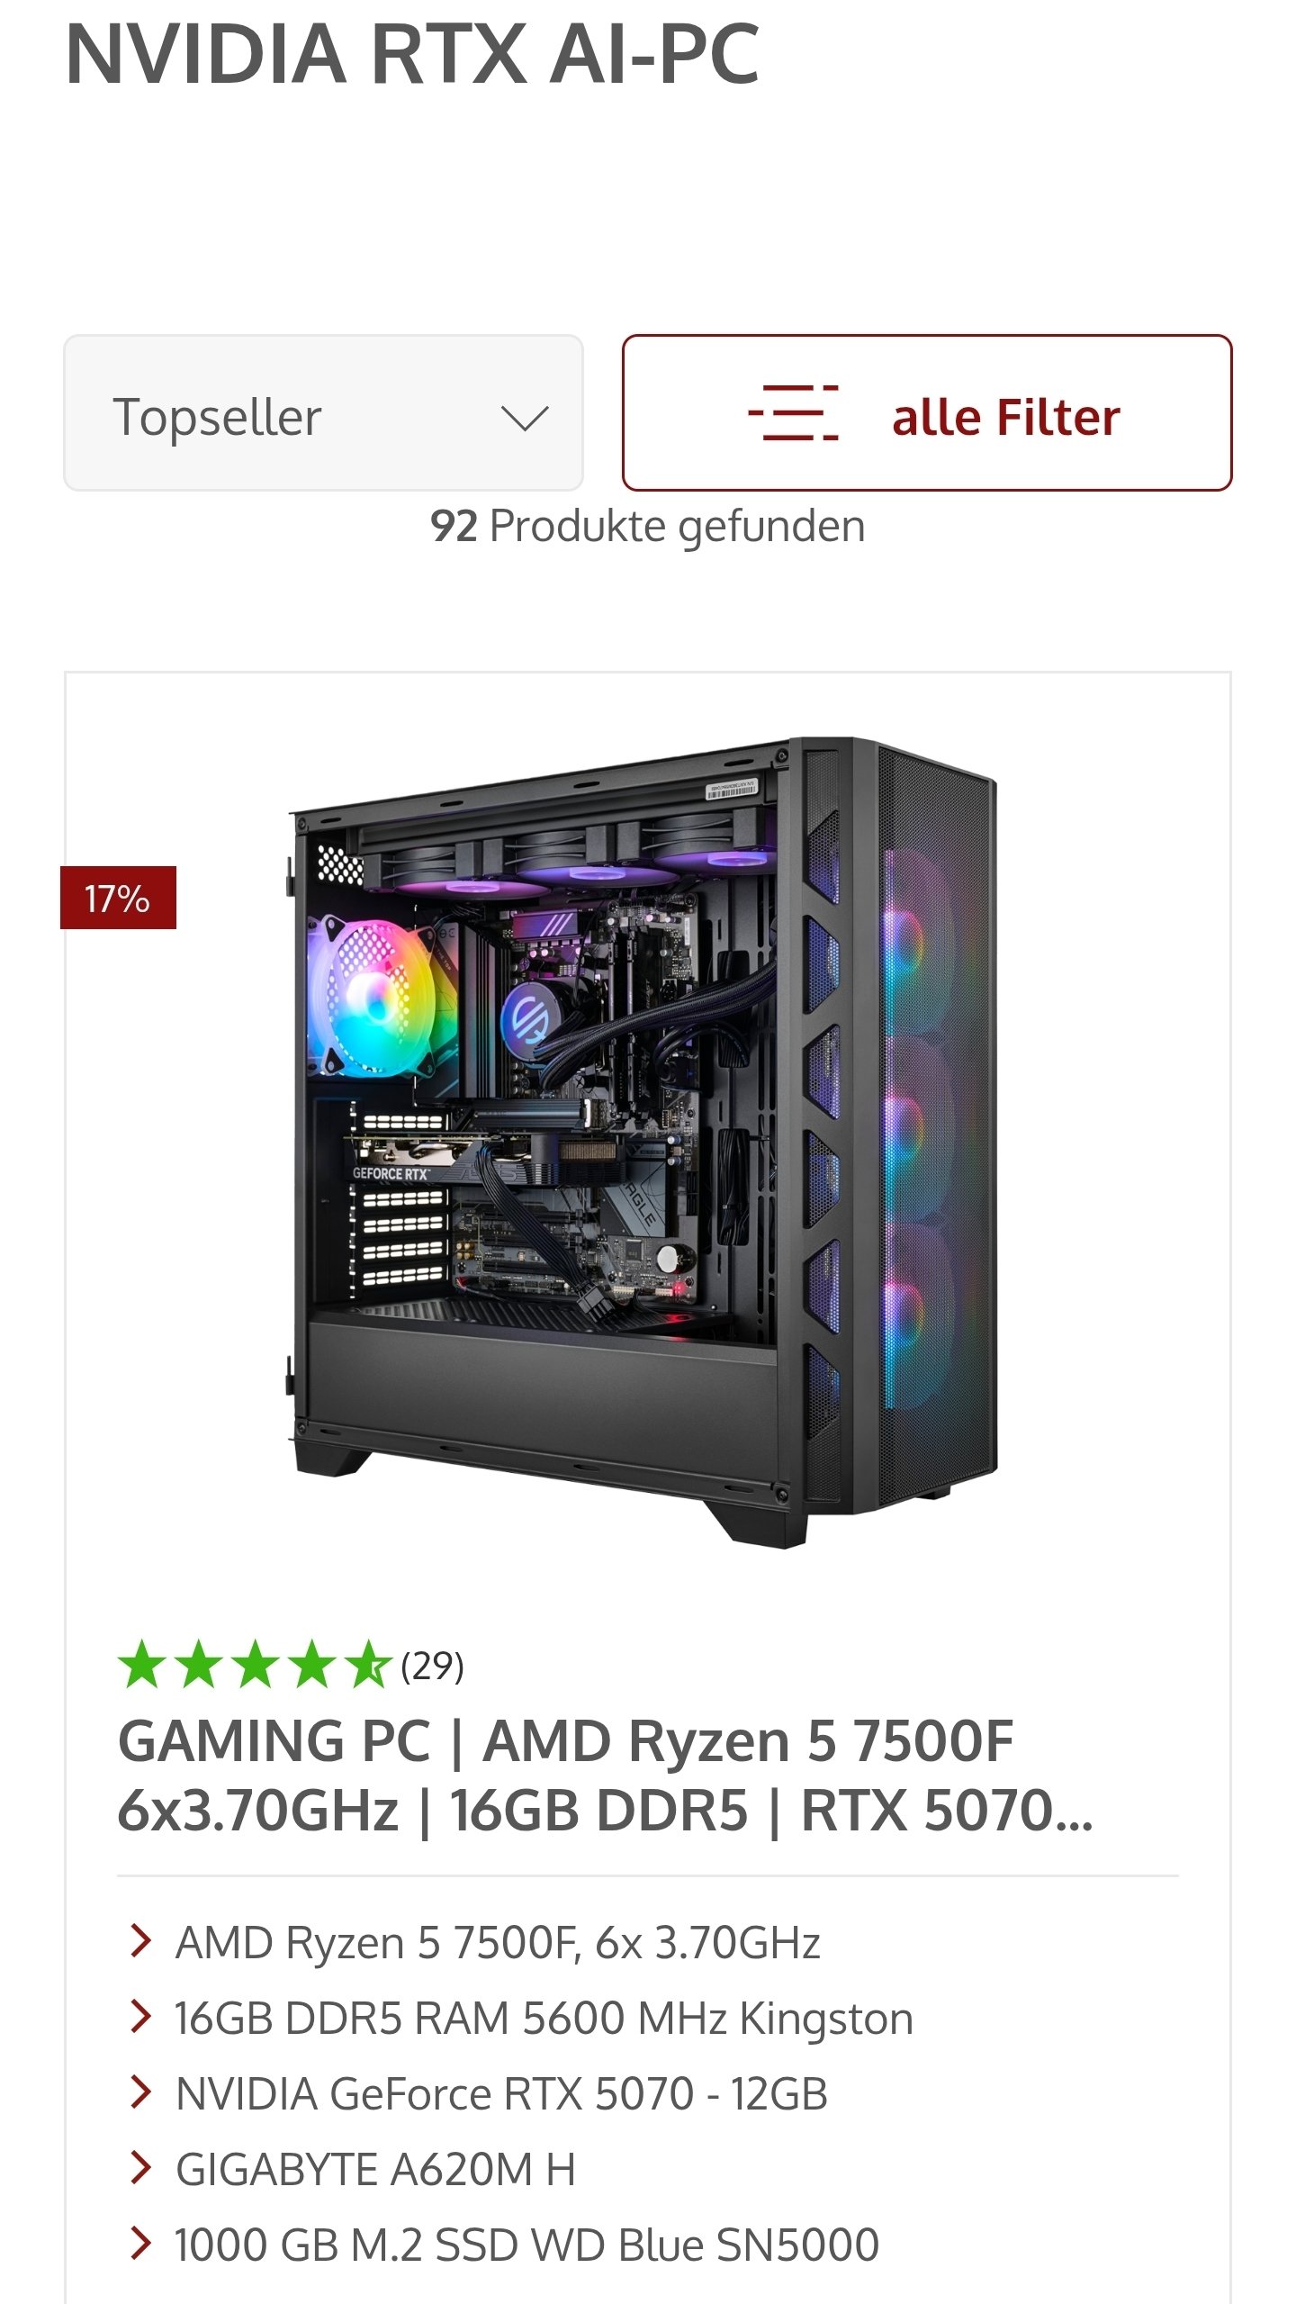
Task: Click arrow beside AMD Ryzen 5 7500F spec
Action: [x=139, y=1942]
